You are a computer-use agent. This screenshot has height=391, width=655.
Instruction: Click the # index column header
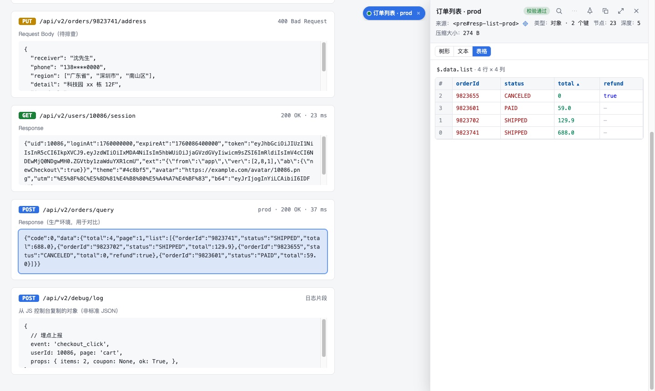444,84
